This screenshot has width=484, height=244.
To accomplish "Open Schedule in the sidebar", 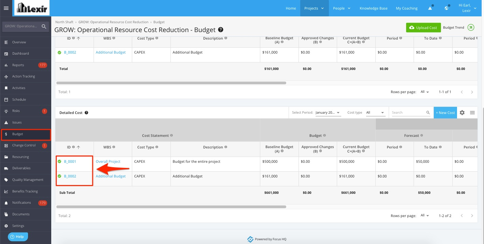I will point(26,100).
